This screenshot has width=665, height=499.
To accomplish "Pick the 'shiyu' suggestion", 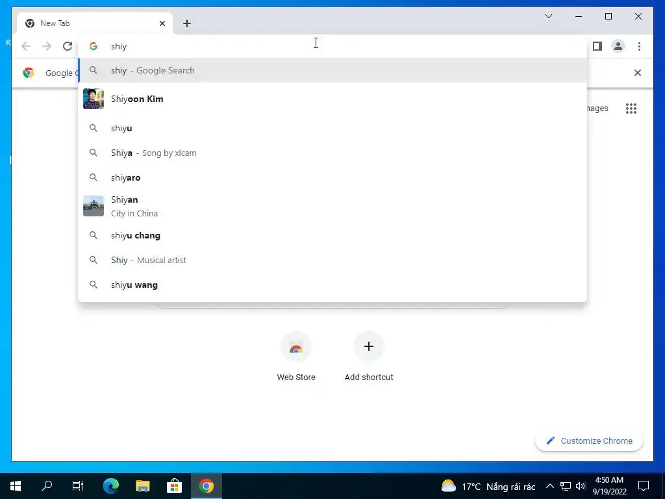I will (332, 128).
